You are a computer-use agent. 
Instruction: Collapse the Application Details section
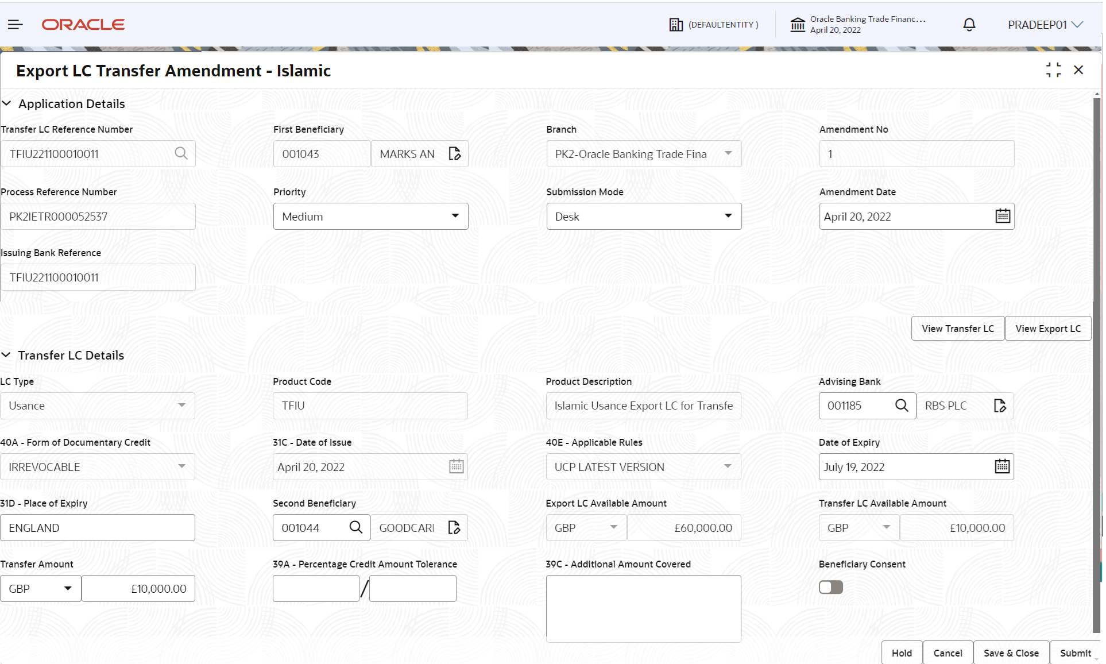pos(7,103)
